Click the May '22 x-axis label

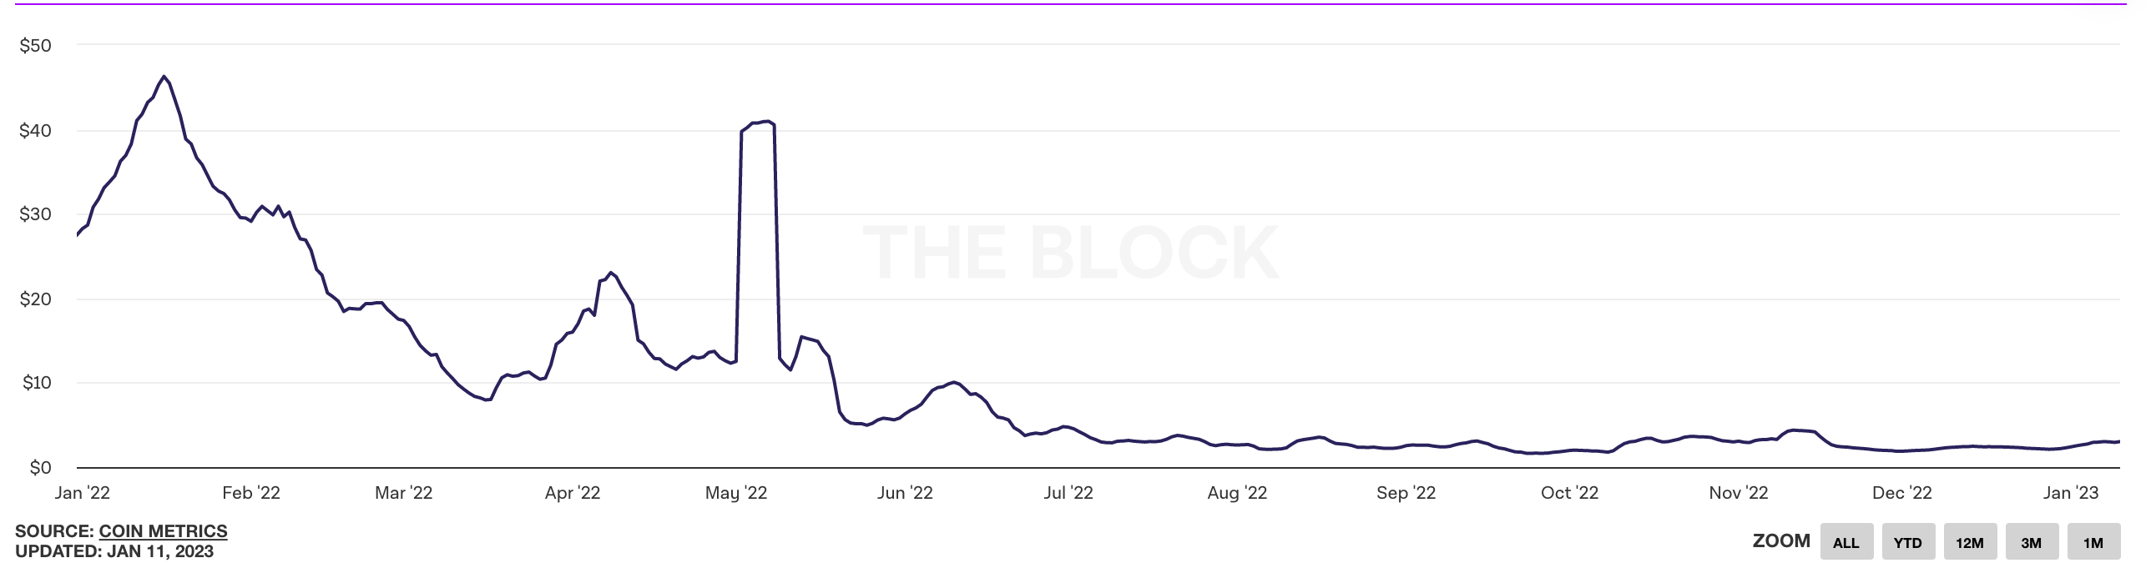pos(735,493)
